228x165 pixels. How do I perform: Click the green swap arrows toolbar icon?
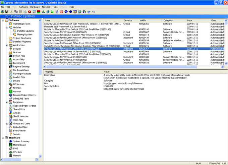[52, 12]
